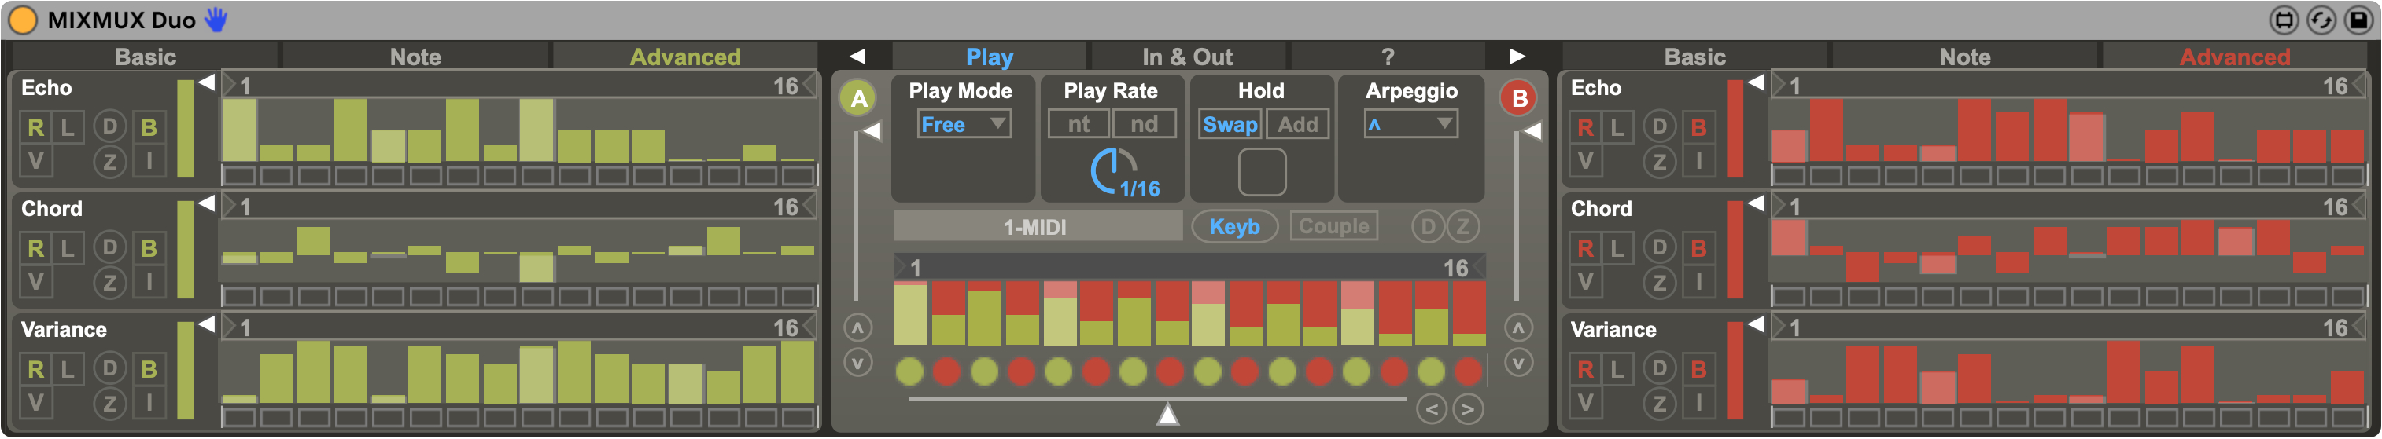Click the device save preset icon
This screenshot has width=2382, height=439.
2359,20
